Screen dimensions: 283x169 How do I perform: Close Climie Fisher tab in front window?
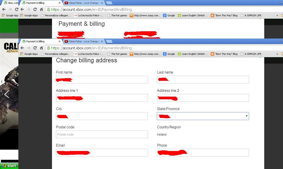tap(102, 41)
